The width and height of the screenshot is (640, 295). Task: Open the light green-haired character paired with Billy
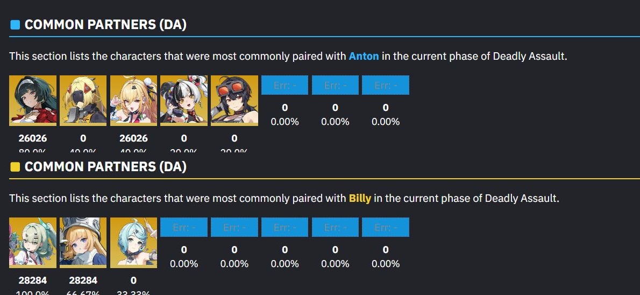(33, 243)
